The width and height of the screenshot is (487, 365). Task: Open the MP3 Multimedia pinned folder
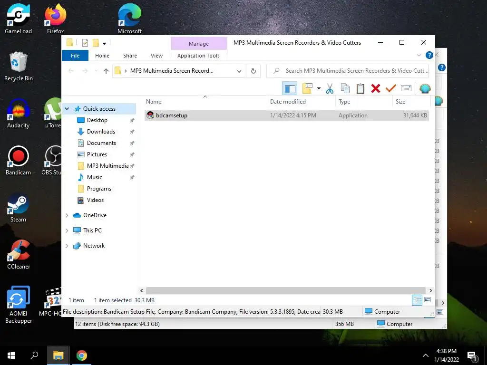107,166
